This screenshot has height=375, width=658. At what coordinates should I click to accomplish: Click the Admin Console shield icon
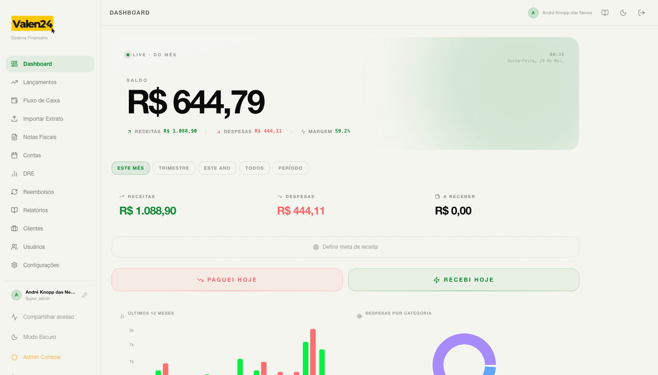click(x=14, y=357)
